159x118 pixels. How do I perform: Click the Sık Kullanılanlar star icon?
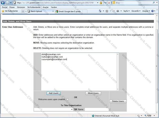tap(3, 11)
